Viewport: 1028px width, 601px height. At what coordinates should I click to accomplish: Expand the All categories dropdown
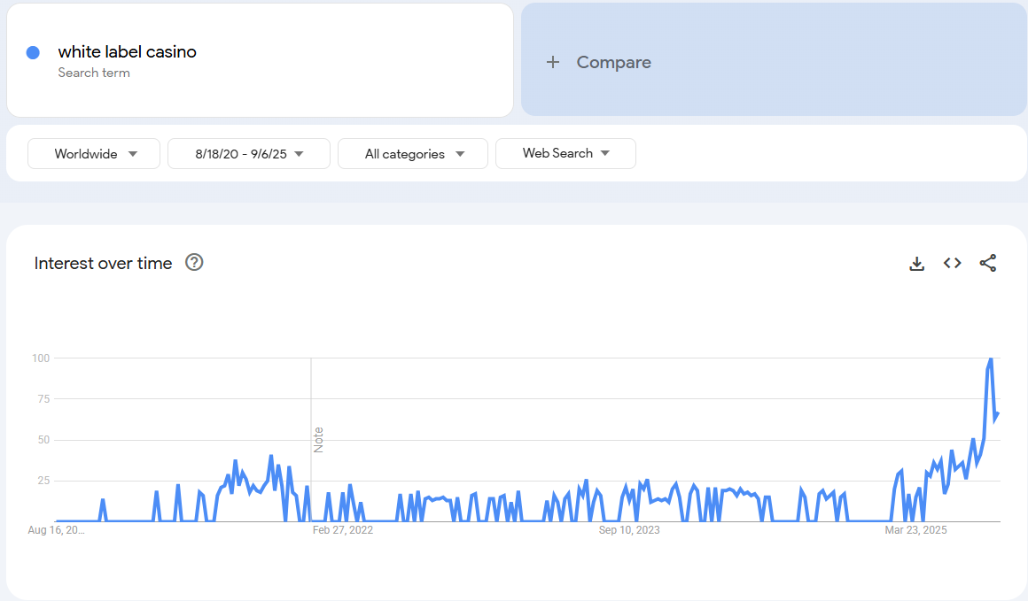click(413, 154)
